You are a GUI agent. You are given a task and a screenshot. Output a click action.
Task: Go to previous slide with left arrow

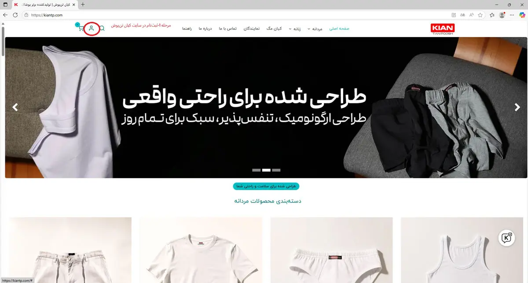pyautogui.click(x=15, y=107)
